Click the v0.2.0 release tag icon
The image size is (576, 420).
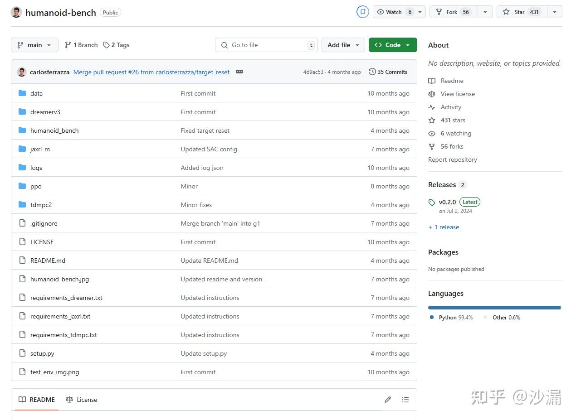tap(432, 203)
